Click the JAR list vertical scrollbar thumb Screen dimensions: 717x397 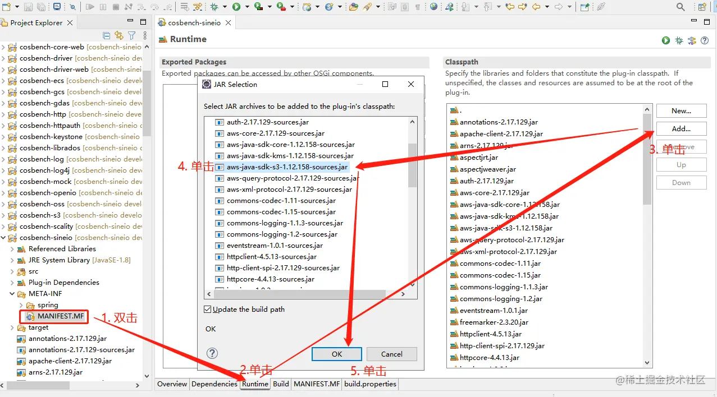click(413, 164)
